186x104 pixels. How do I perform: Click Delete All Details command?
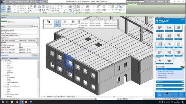[95, 25]
